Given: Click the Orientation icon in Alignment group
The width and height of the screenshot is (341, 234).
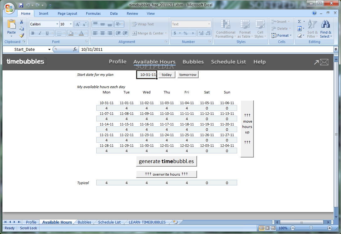Looking at the screenshot, I should 118,24.
